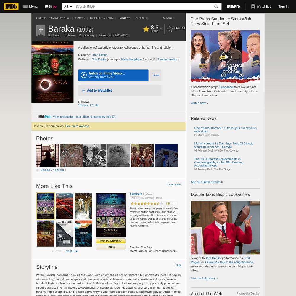296x296 pixels.
Task: Open the search category All dropdown
Action: tap(68, 7)
